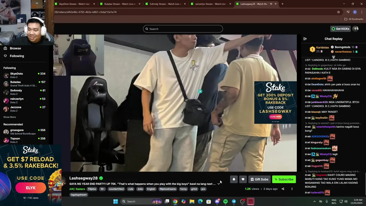Collapse the Chat Replay panel icon
Image resolution: width=366 pixels, height=206 pixels.
305,39
